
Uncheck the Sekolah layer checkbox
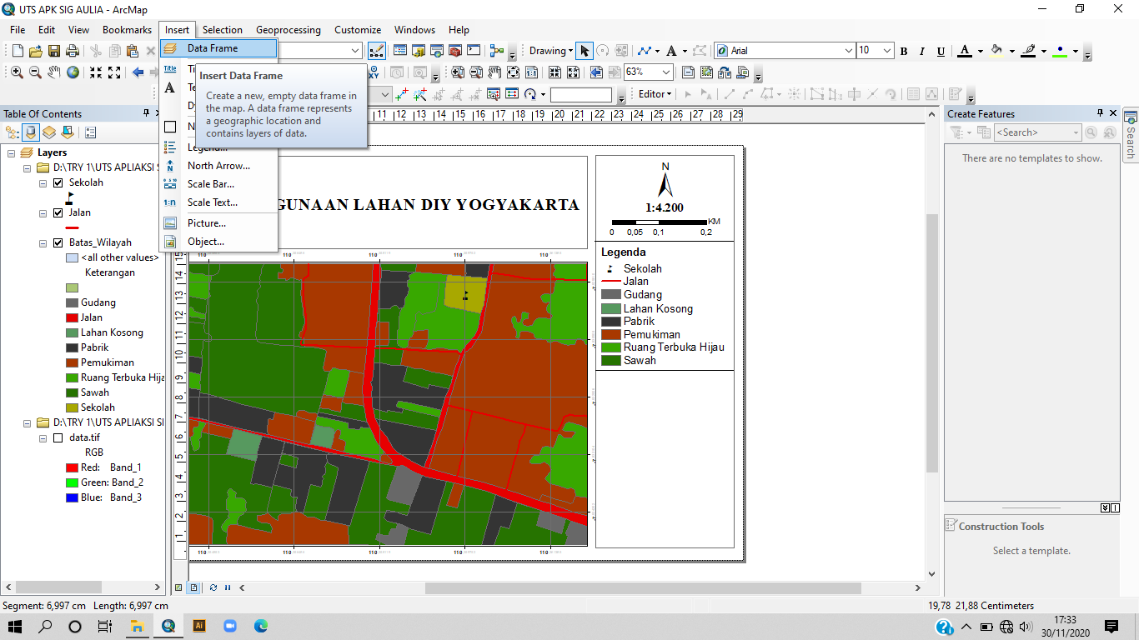coord(58,182)
